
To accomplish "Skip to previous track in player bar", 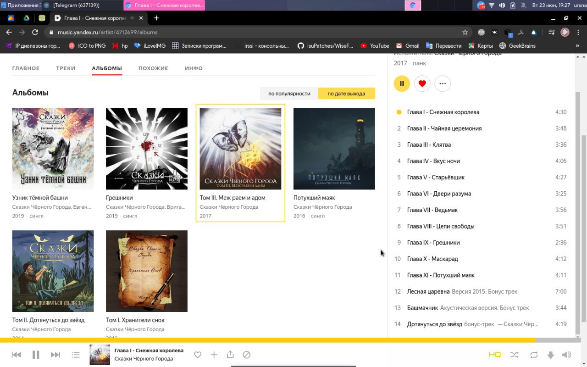I will (16, 355).
